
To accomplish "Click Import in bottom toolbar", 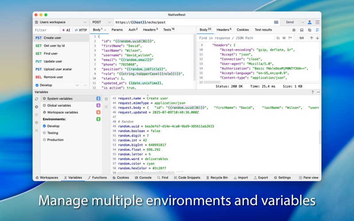I will pyautogui.click(x=241, y=178).
